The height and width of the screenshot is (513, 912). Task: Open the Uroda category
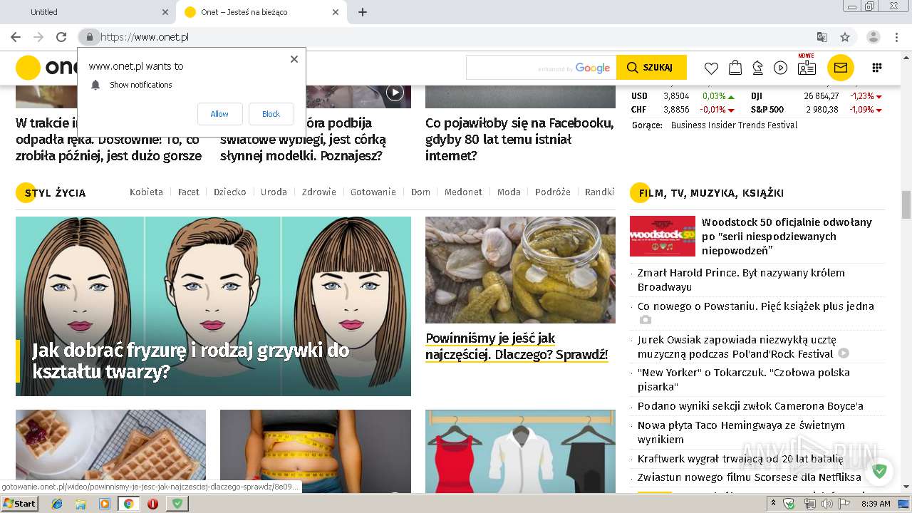(x=274, y=192)
